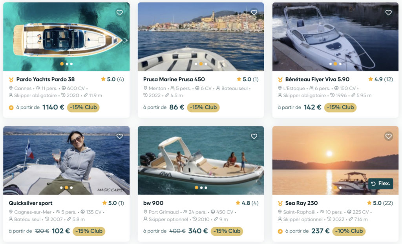Click the Flex. cancellation badge
Screen dimensions: 402x244
(381, 184)
